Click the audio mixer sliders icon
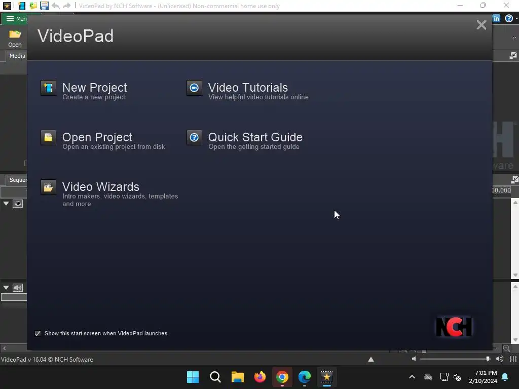Image resolution: width=519 pixels, height=389 pixels. point(513,359)
